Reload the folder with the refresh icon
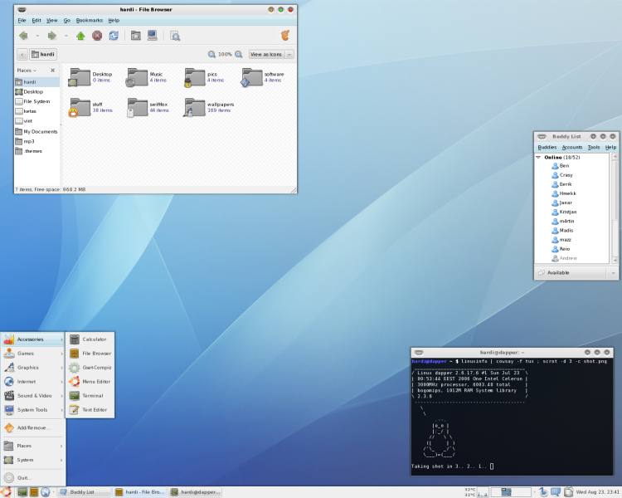Screen dimensions: 622x498 click(x=114, y=36)
